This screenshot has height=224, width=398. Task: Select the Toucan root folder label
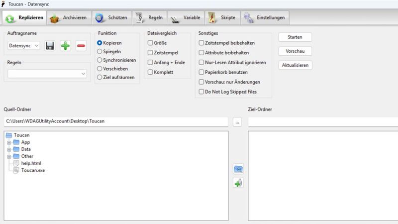click(22, 135)
